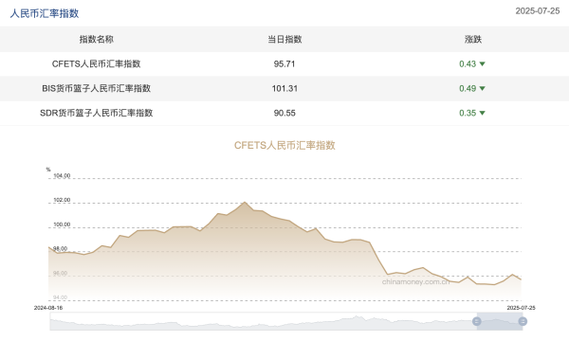Click the 102.00 y-axis label
This screenshot has width=569, height=341.
62,200
